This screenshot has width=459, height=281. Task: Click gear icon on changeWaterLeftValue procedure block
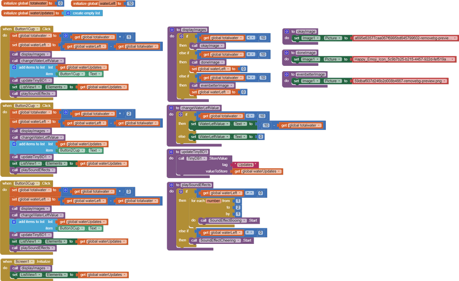click(172, 108)
